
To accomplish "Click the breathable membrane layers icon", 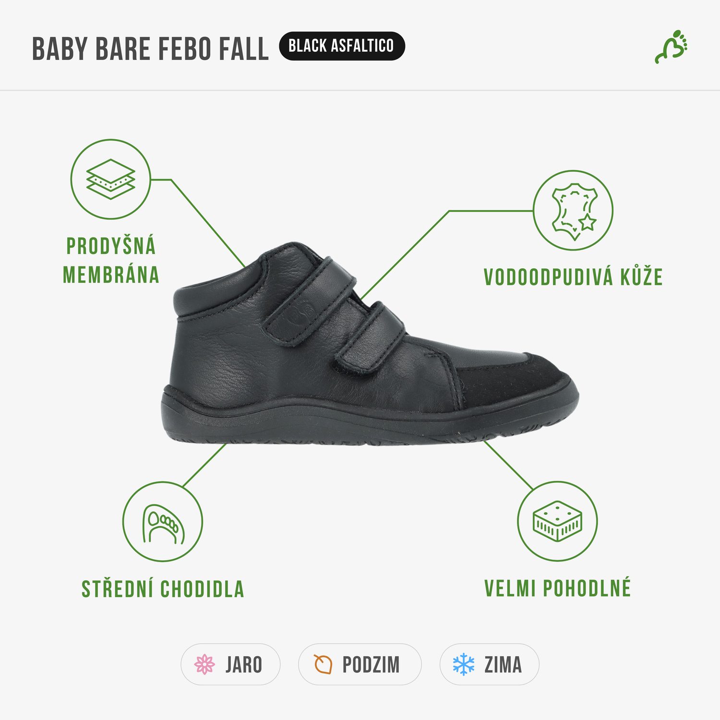I will tap(110, 179).
